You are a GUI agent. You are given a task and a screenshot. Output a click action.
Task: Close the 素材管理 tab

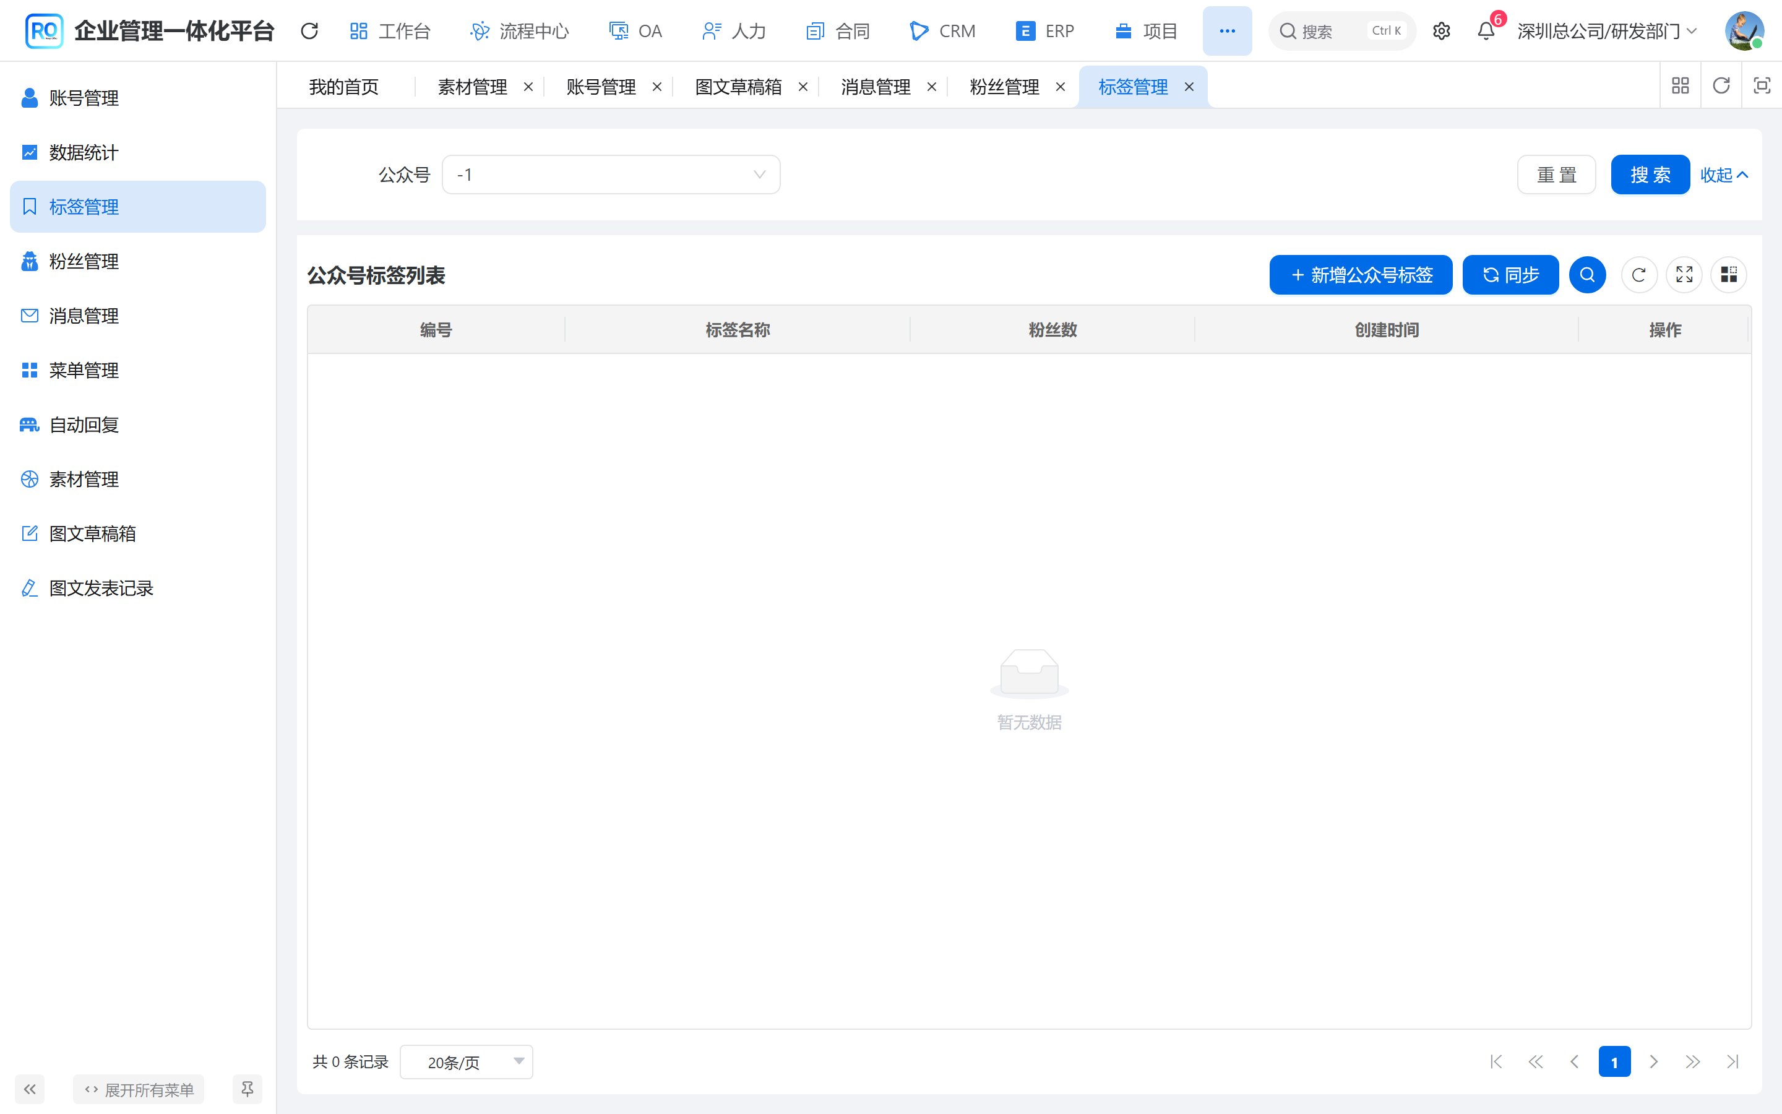[528, 87]
